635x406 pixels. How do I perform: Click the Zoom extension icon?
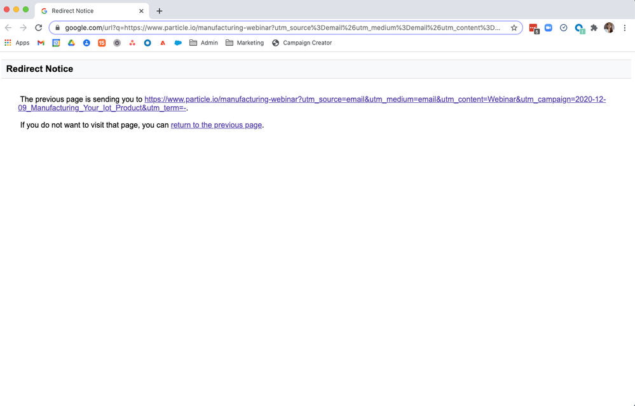coord(548,28)
